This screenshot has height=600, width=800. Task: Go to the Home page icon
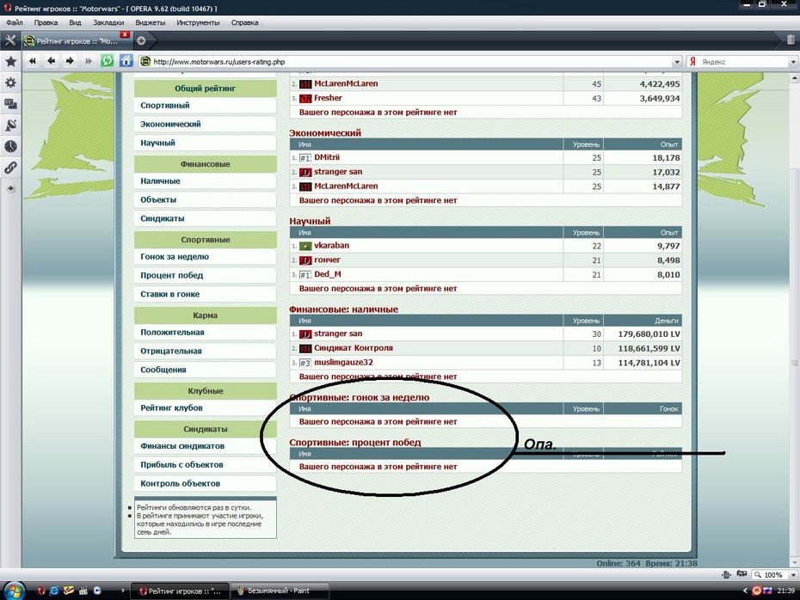126,61
